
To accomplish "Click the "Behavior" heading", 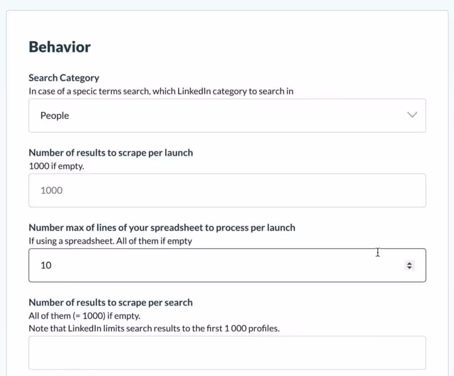I will coord(60,47).
